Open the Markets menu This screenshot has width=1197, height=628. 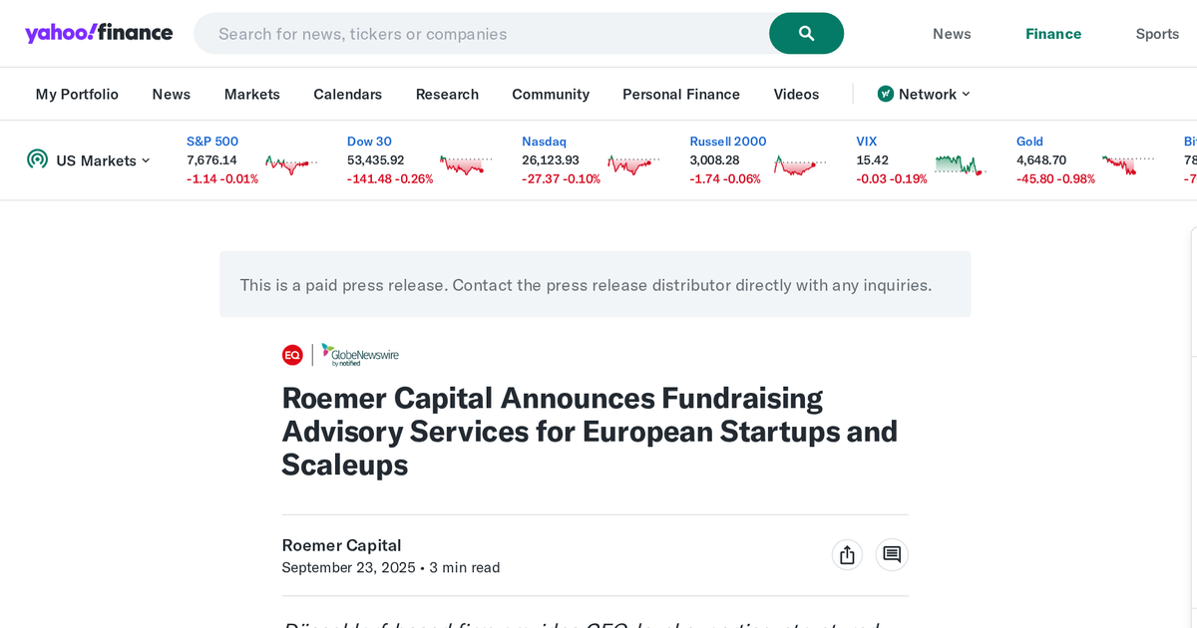(252, 94)
